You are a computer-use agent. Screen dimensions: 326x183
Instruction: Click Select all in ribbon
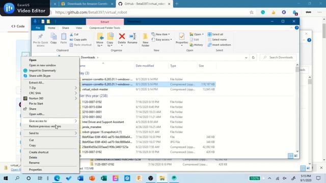point(215,34)
